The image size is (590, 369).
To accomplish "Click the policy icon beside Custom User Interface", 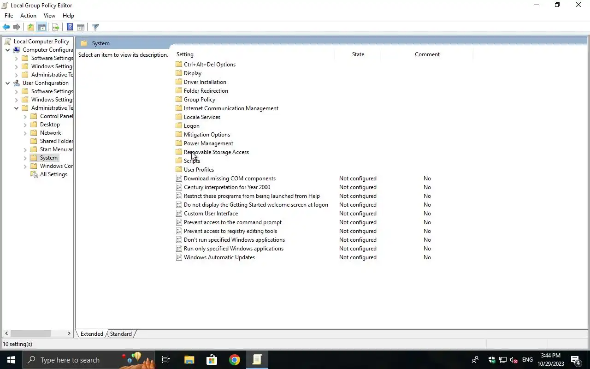I will click(x=179, y=214).
